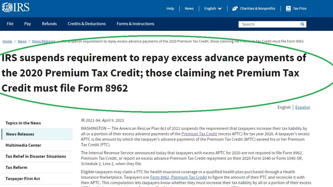
Task: Open the Help link
Action: [x=170, y=8]
